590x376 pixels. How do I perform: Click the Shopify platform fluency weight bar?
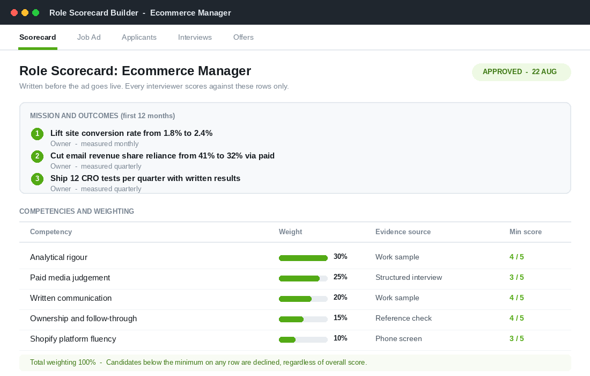pos(303,339)
